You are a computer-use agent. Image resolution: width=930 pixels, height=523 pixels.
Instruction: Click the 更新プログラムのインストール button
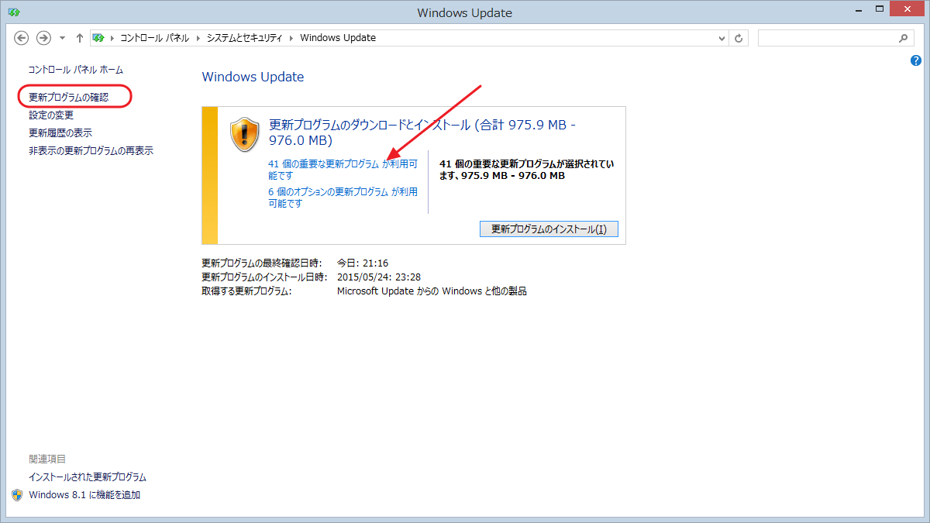[x=549, y=229]
